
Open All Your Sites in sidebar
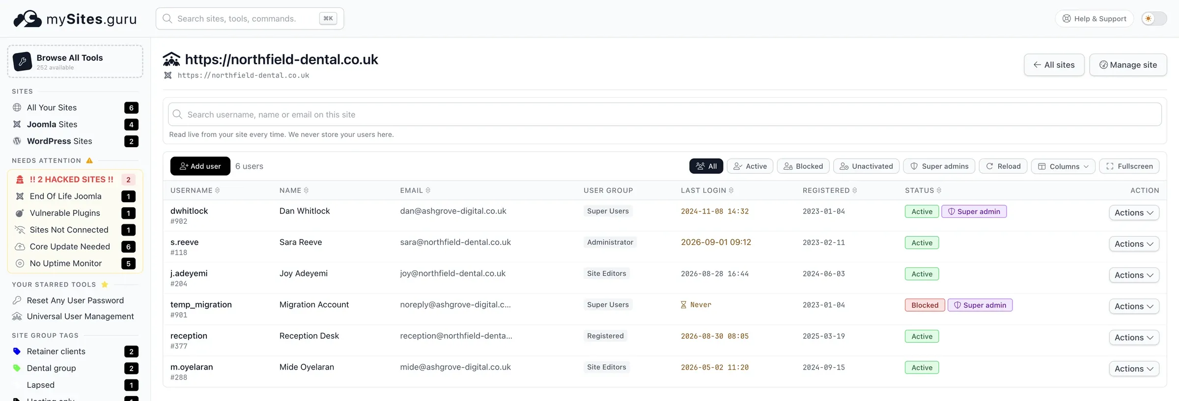click(75, 107)
